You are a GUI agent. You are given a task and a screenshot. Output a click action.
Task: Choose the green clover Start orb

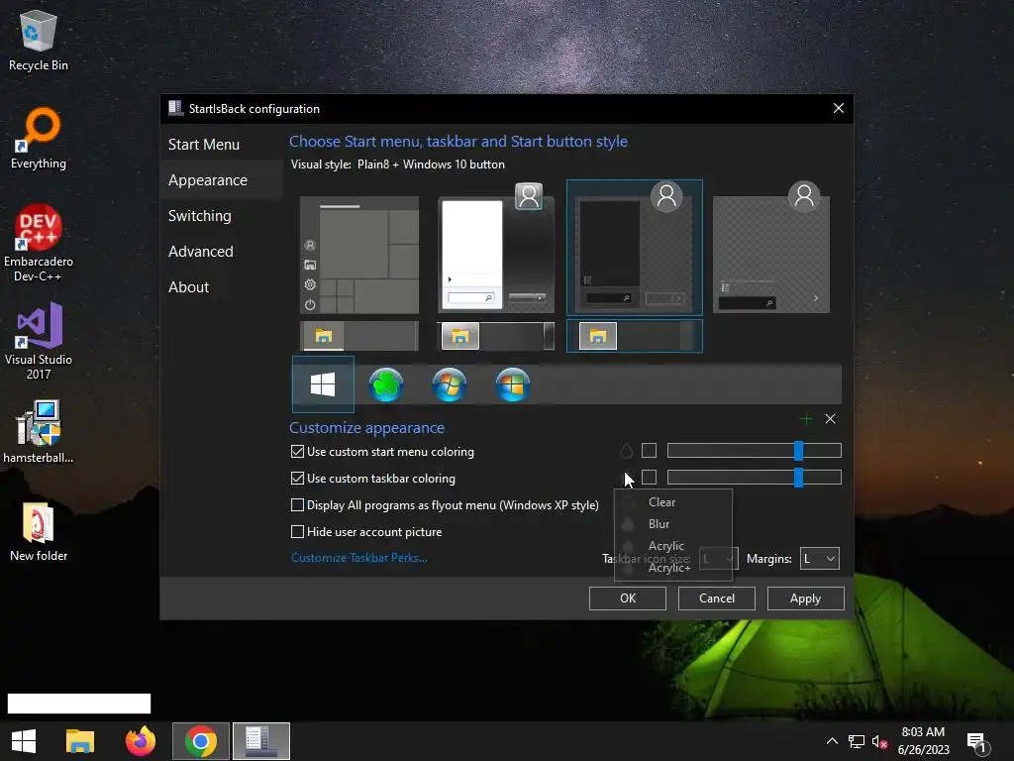coord(386,384)
